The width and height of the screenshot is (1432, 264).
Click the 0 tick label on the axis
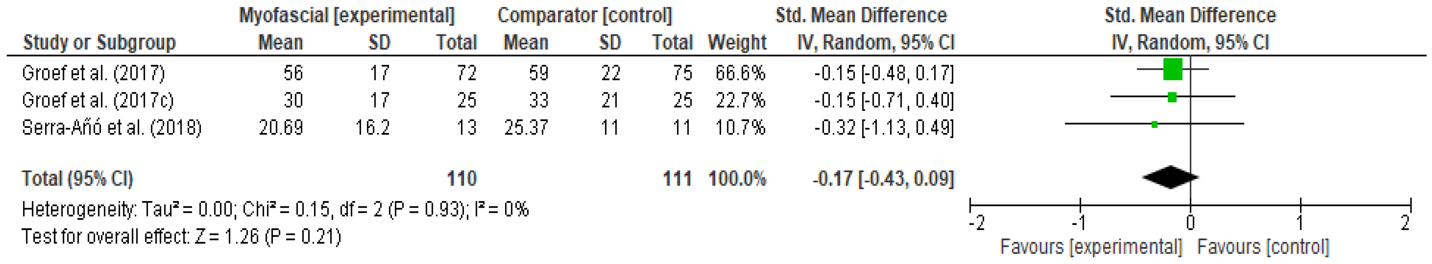tap(1190, 224)
